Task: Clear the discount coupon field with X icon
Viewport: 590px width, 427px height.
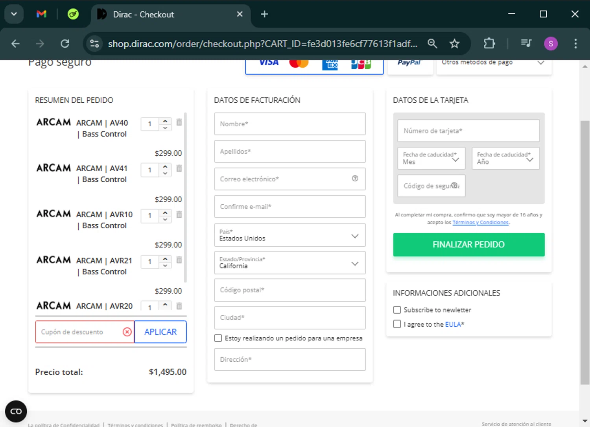Action: pos(127,332)
